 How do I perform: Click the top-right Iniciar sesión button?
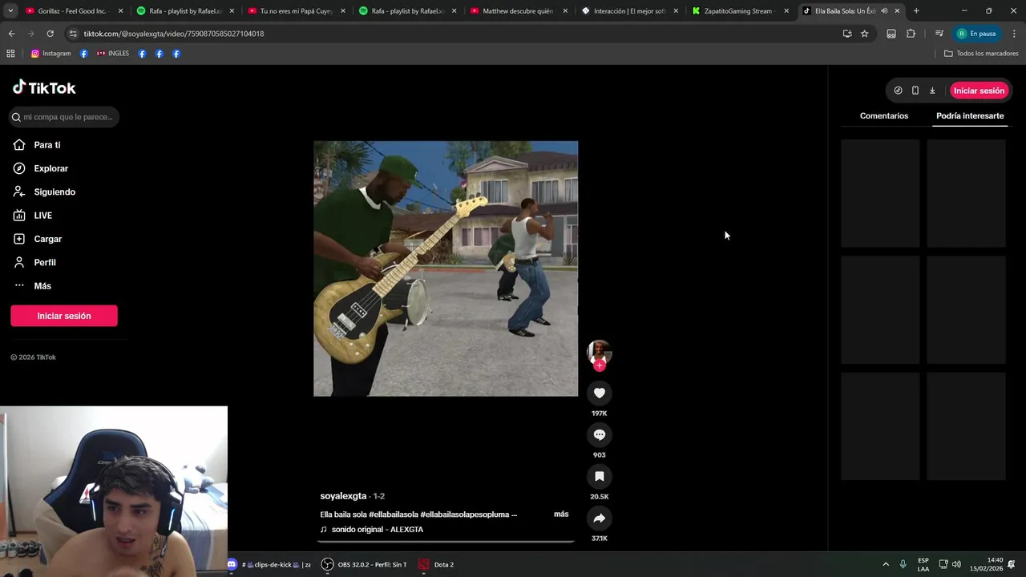point(979,91)
